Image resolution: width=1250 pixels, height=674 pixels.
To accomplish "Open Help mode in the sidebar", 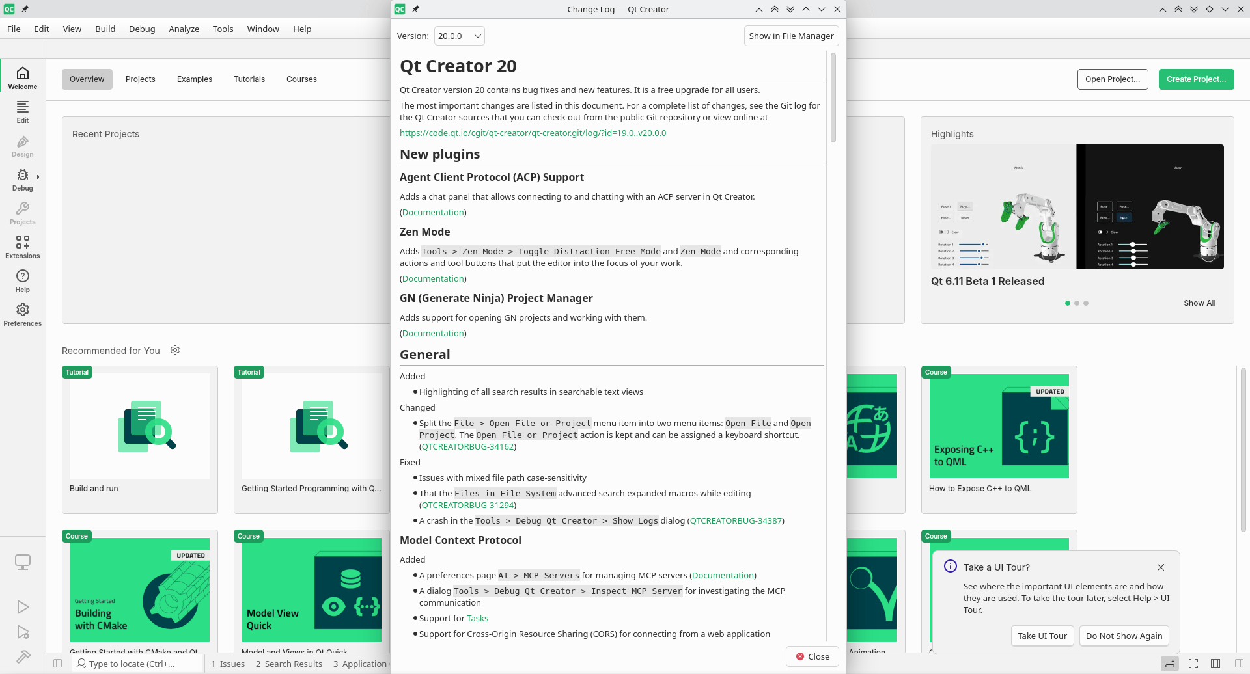I will 23,280.
